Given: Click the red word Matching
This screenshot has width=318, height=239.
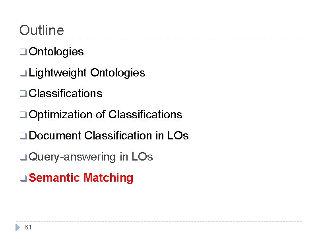Looking at the screenshot, I should coord(108,178).
